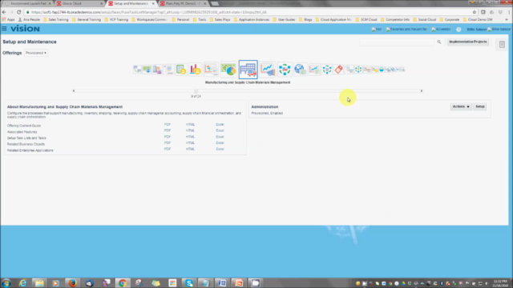Viewport: 513px width, 288px height.
Task: Open the Actions dropdown menu
Action: [x=461, y=106]
